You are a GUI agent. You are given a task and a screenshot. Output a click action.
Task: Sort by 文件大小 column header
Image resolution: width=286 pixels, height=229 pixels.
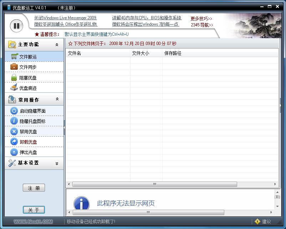click(x=141, y=54)
